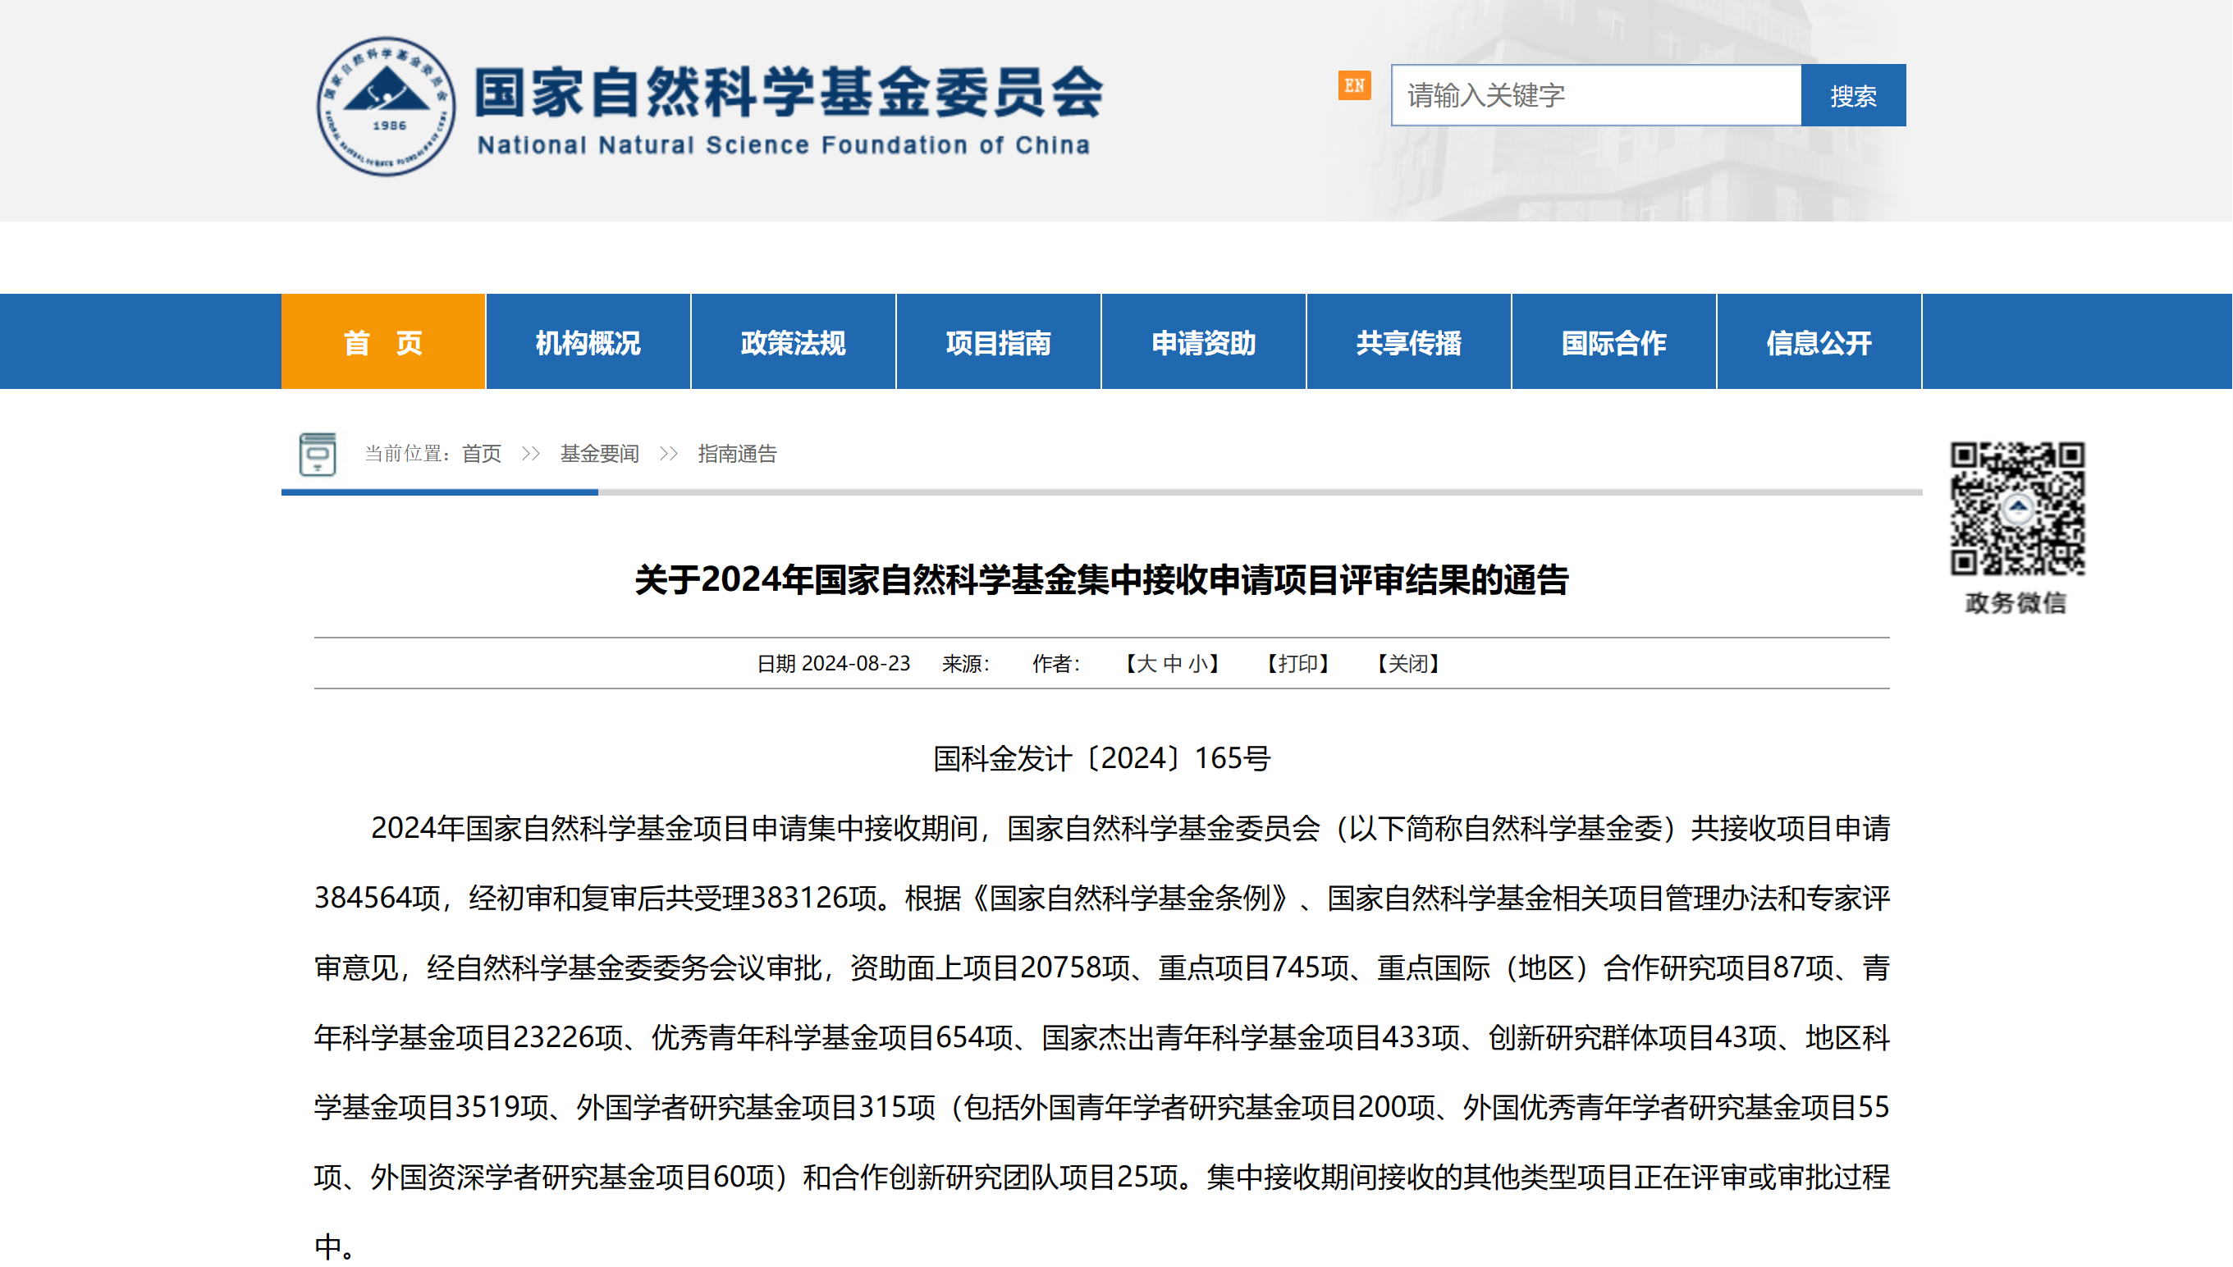Open 指南通告 breadcrumb link

(x=737, y=453)
